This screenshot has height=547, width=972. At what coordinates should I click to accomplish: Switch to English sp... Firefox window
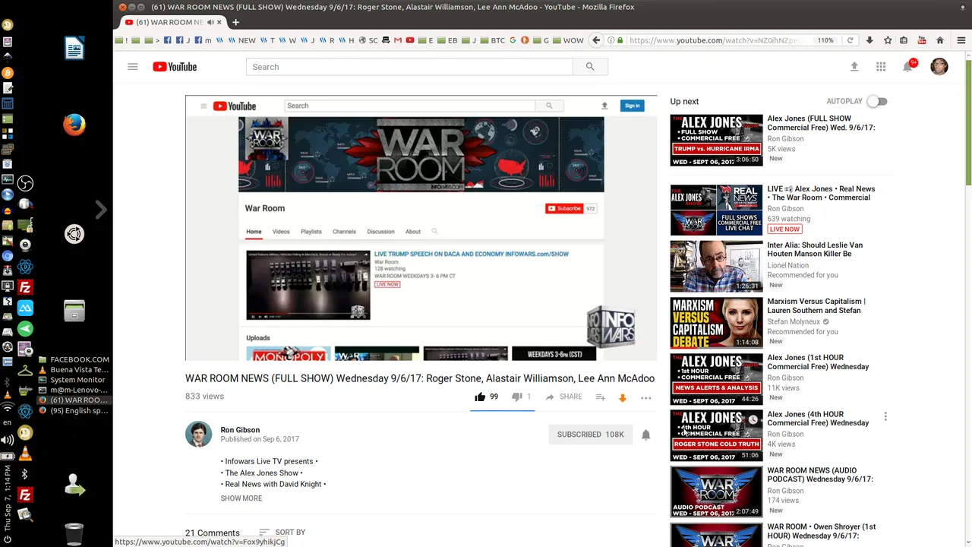(73, 410)
